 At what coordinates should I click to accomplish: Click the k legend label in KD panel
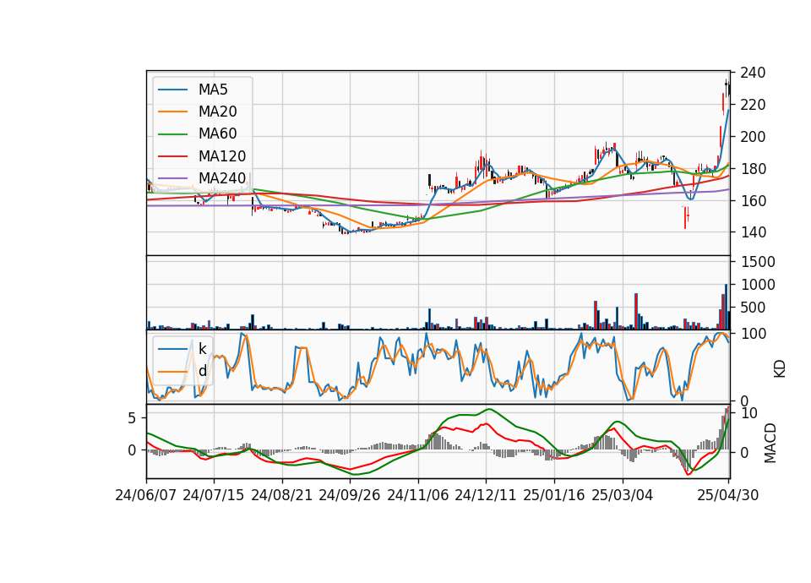click(202, 349)
